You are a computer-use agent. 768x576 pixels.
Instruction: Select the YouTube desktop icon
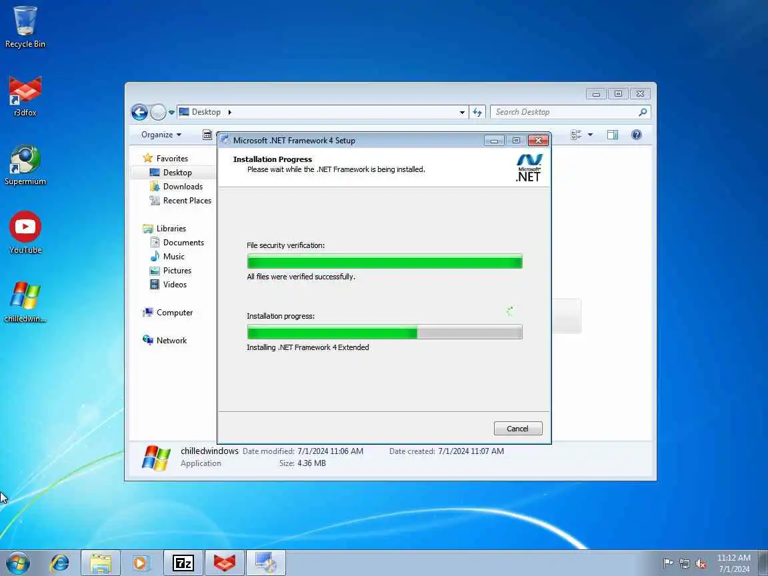tap(25, 232)
